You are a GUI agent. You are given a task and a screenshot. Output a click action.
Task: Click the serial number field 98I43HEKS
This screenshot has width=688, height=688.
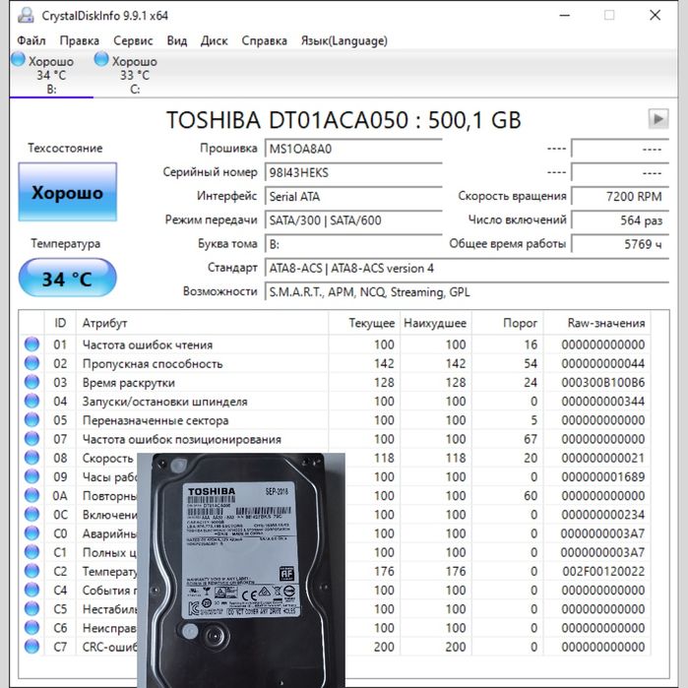[353, 172]
